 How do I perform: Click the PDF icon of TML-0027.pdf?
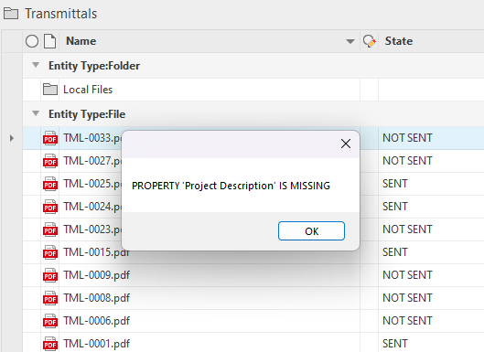[x=50, y=161]
